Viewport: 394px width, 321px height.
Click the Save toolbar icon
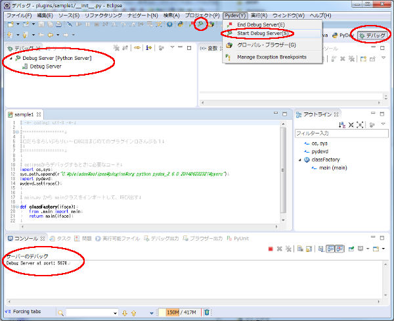point(41,24)
